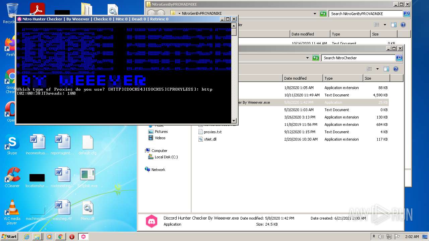Viewport: 429px width, 241px height.
Task: Open Opera browser from the taskbar
Action: point(72,237)
